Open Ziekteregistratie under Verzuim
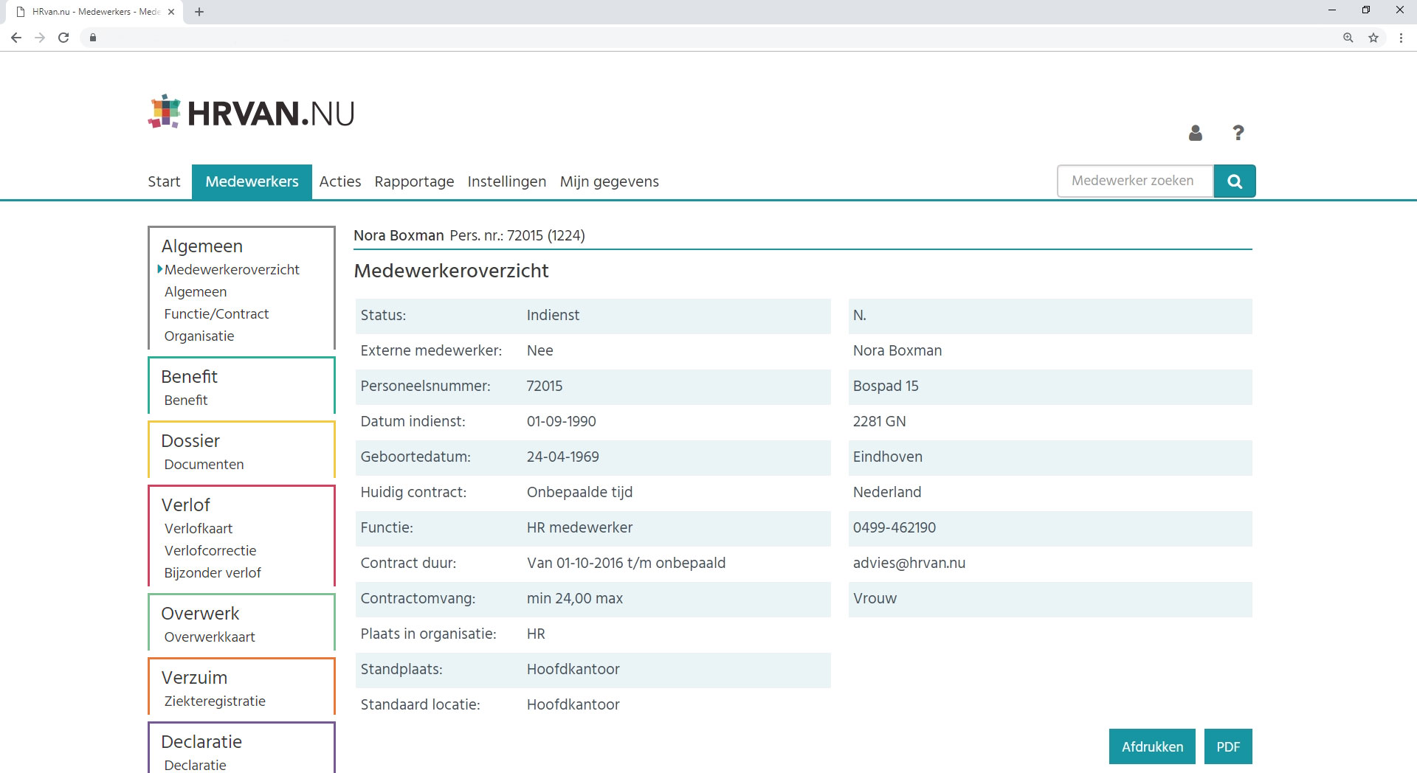Viewport: 1417px width, 773px height. (215, 701)
